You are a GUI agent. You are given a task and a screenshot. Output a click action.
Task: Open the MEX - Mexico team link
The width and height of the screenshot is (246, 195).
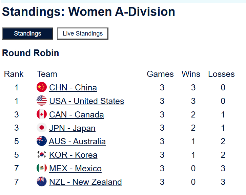point(75,169)
